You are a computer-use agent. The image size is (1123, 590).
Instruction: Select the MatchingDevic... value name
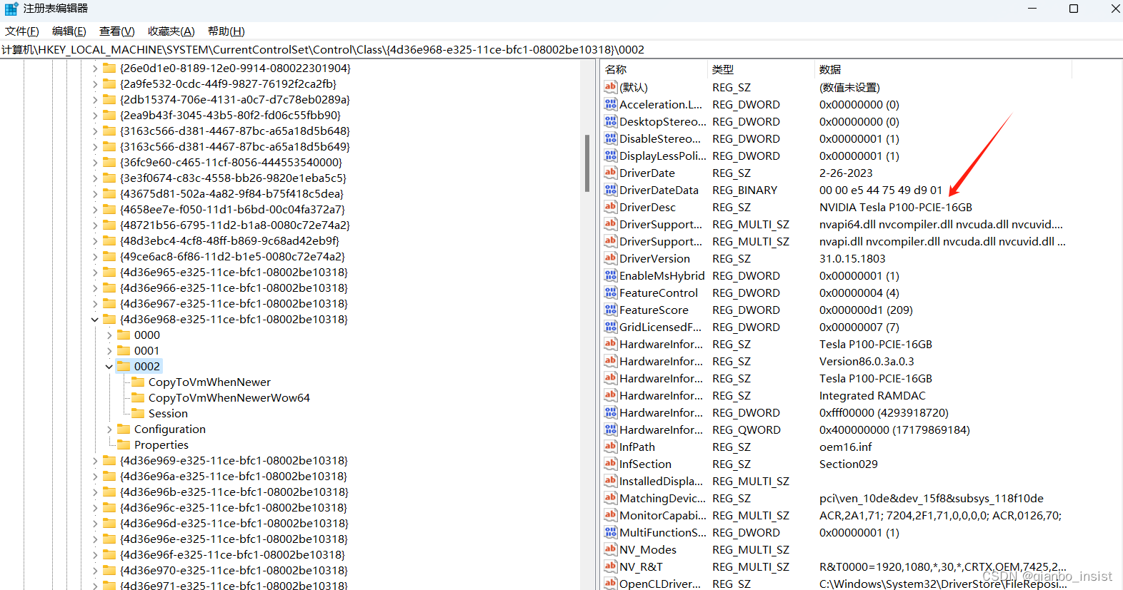pos(662,499)
